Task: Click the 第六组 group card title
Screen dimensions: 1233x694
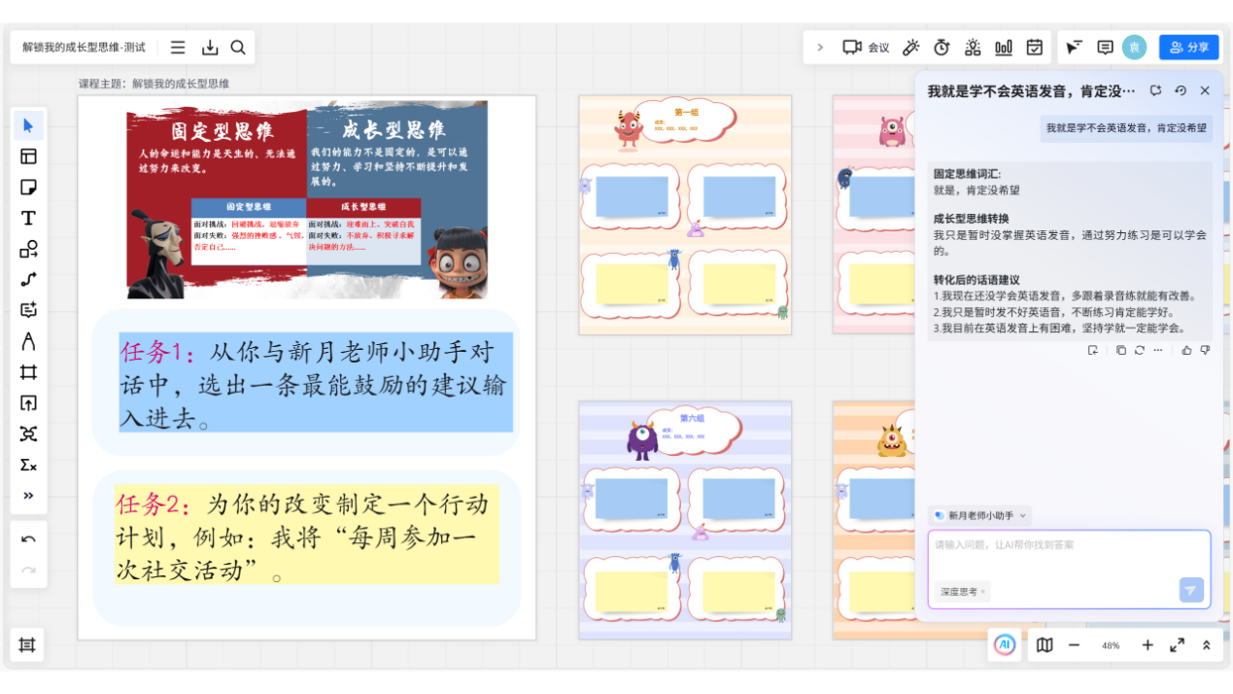Action: click(x=692, y=418)
